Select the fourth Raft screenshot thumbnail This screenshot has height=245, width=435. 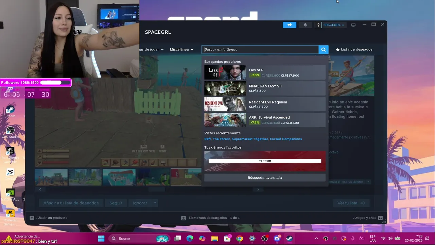click(153, 177)
